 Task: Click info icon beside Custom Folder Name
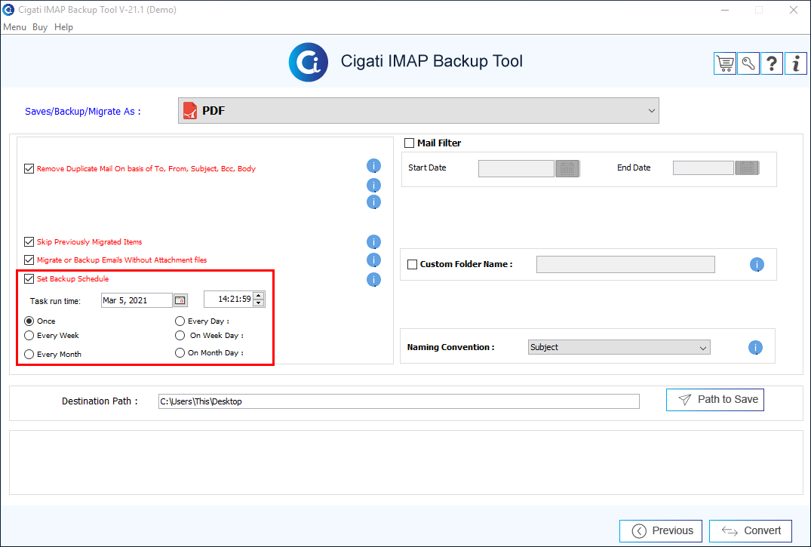(x=757, y=264)
